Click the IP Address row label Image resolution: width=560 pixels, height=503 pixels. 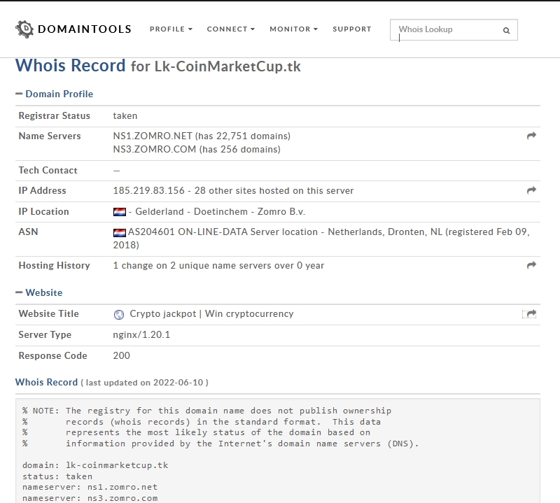(42, 190)
